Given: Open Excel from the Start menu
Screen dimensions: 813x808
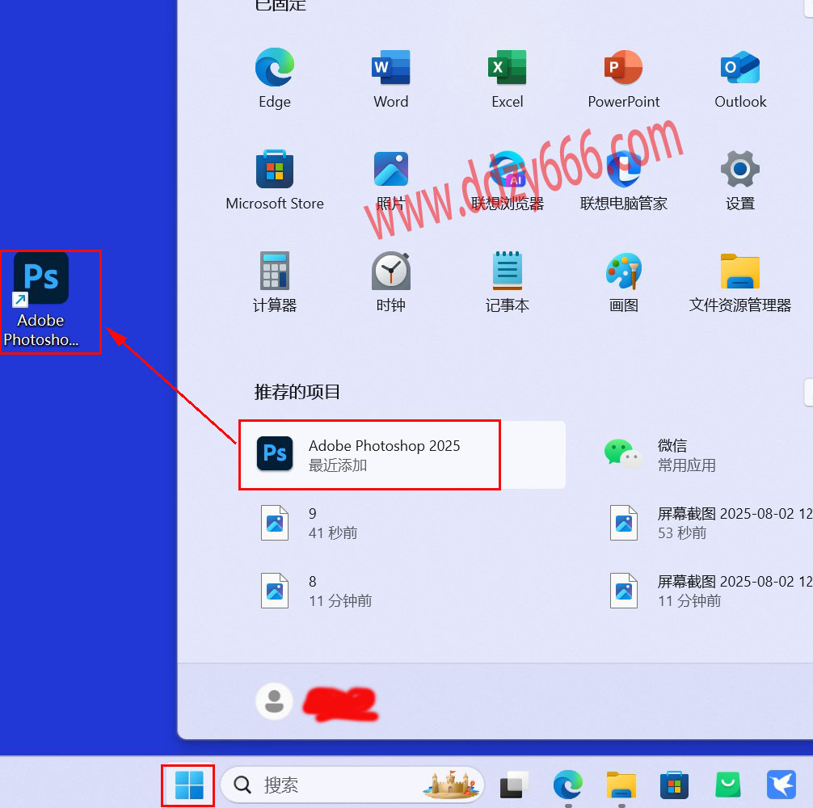Looking at the screenshot, I should click(507, 78).
